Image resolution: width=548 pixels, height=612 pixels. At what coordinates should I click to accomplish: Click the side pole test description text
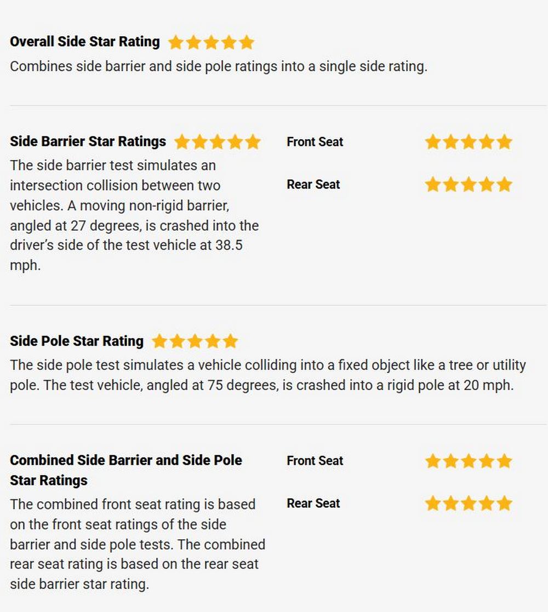pos(268,375)
